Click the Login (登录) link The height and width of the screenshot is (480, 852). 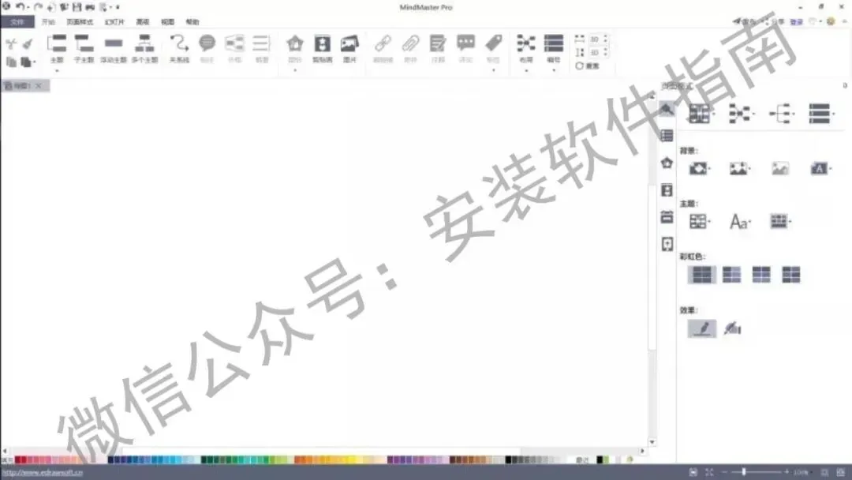point(796,22)
